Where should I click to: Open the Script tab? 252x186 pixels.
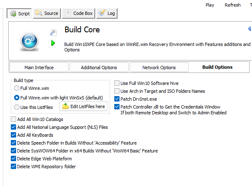tap(19, 14)
